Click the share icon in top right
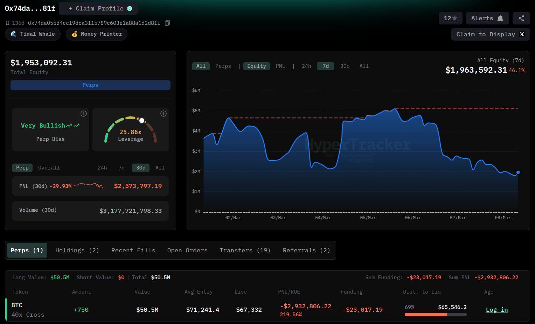Viewport: 535px width, 324px height. (521, 18)
